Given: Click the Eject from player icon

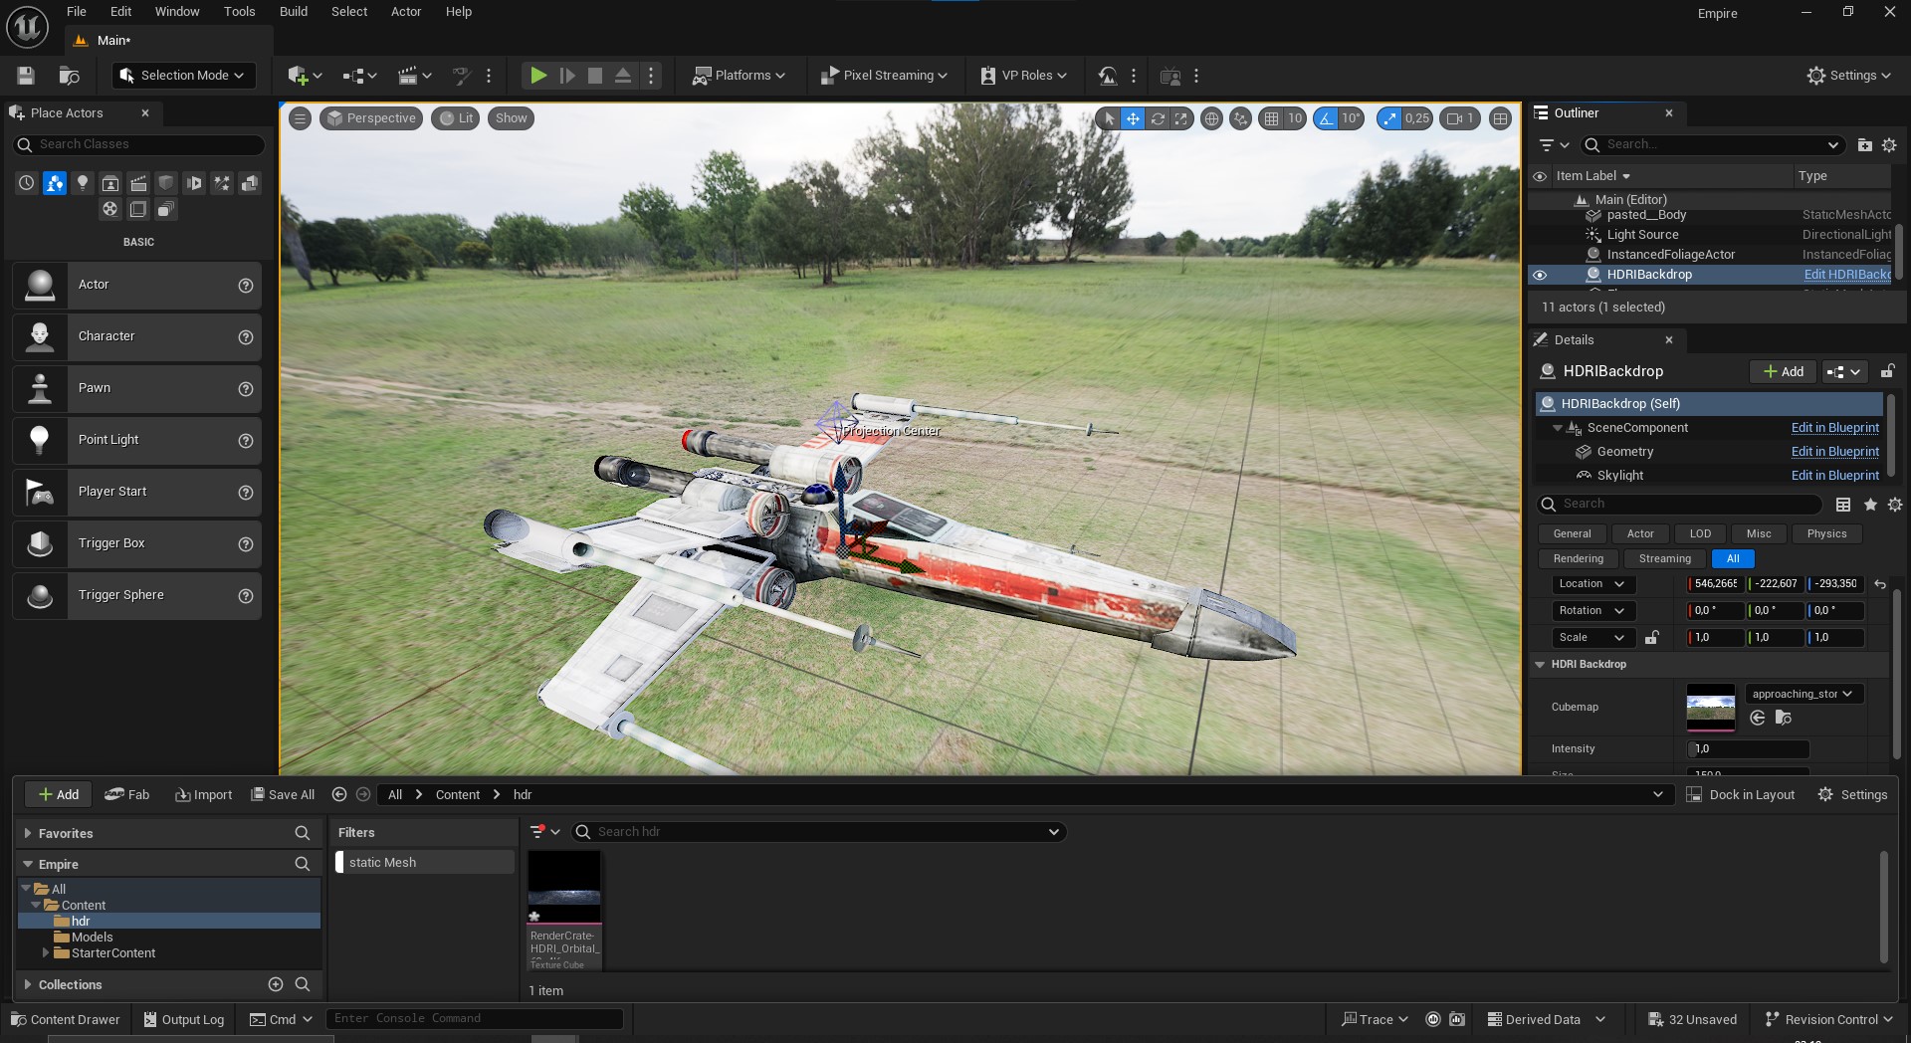Looking at the screenshot, I should [622, 76].
